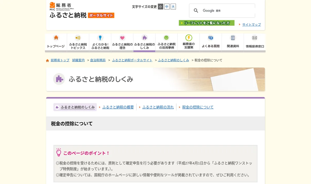Open the house icon for トップページ
311x184 pixels.
click(x=56, y=38)
